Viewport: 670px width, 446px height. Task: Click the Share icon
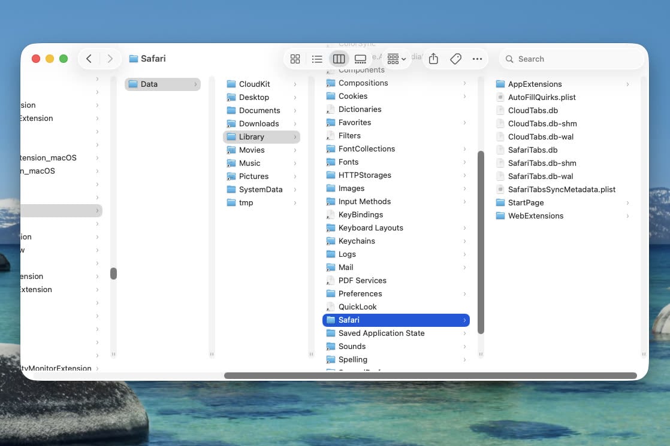434,59
